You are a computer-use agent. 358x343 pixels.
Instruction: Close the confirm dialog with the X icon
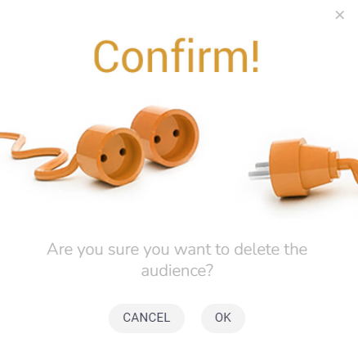[340, 15]
